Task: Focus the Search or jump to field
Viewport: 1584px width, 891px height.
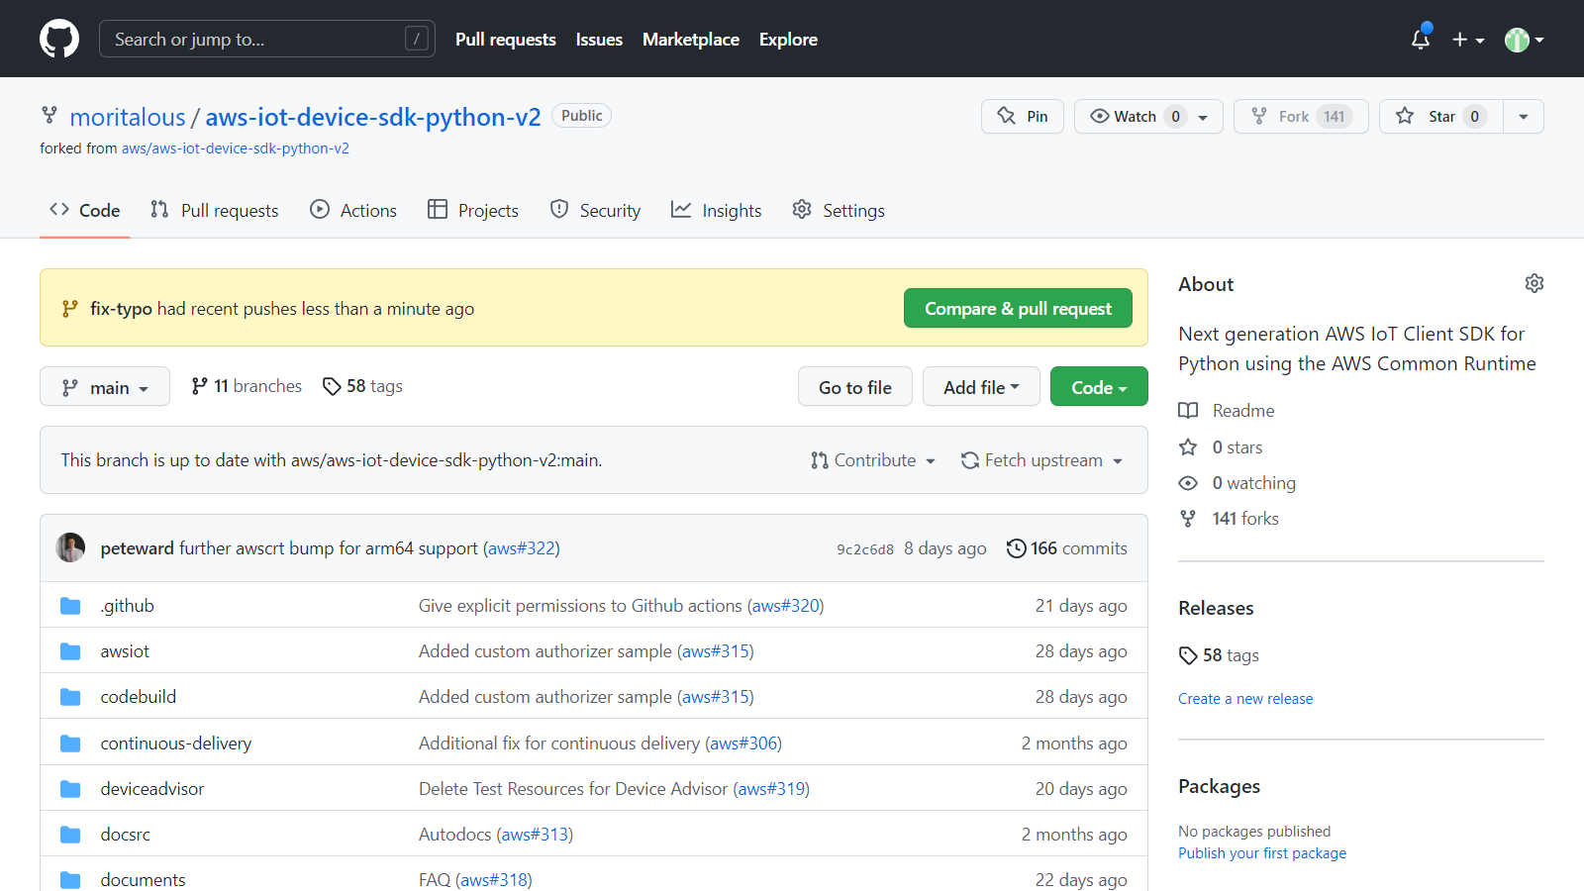Action: (x=257, y=40)
